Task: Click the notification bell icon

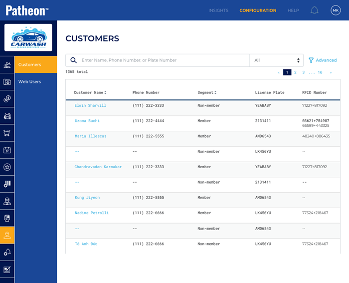Action: pos(314,10)
